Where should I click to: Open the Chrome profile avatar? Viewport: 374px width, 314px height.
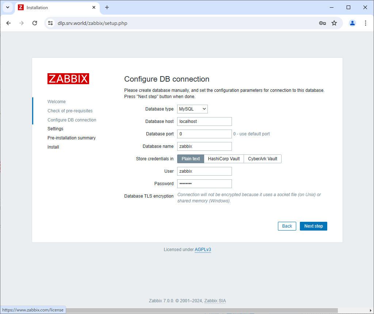point(352,23)
